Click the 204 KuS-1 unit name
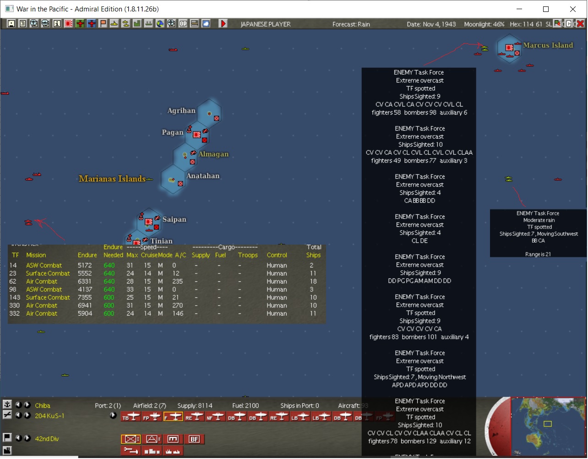 (x=49, y=416)
